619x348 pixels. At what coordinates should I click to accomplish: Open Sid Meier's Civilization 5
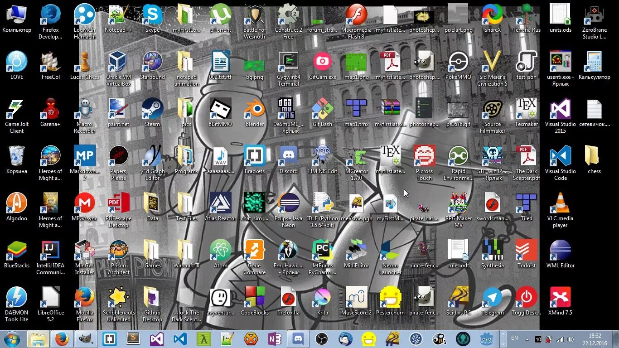[x=493, y=69]
